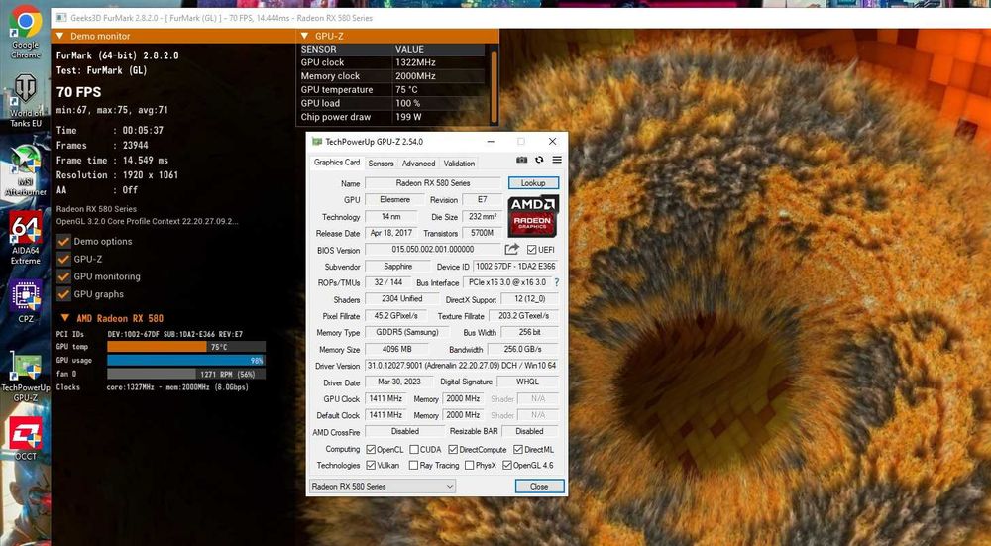Click Chip power draw 199 W row

pyautogui.click(x=392, y=117)
